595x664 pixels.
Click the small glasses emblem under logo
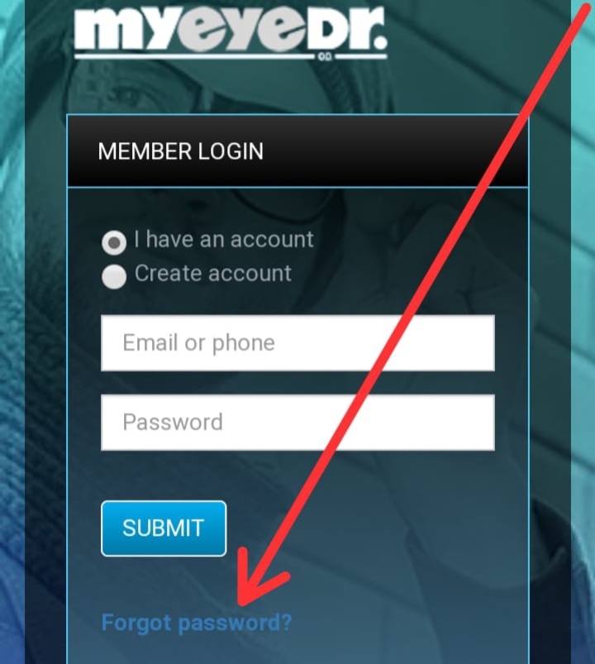(x=325, y=57)
